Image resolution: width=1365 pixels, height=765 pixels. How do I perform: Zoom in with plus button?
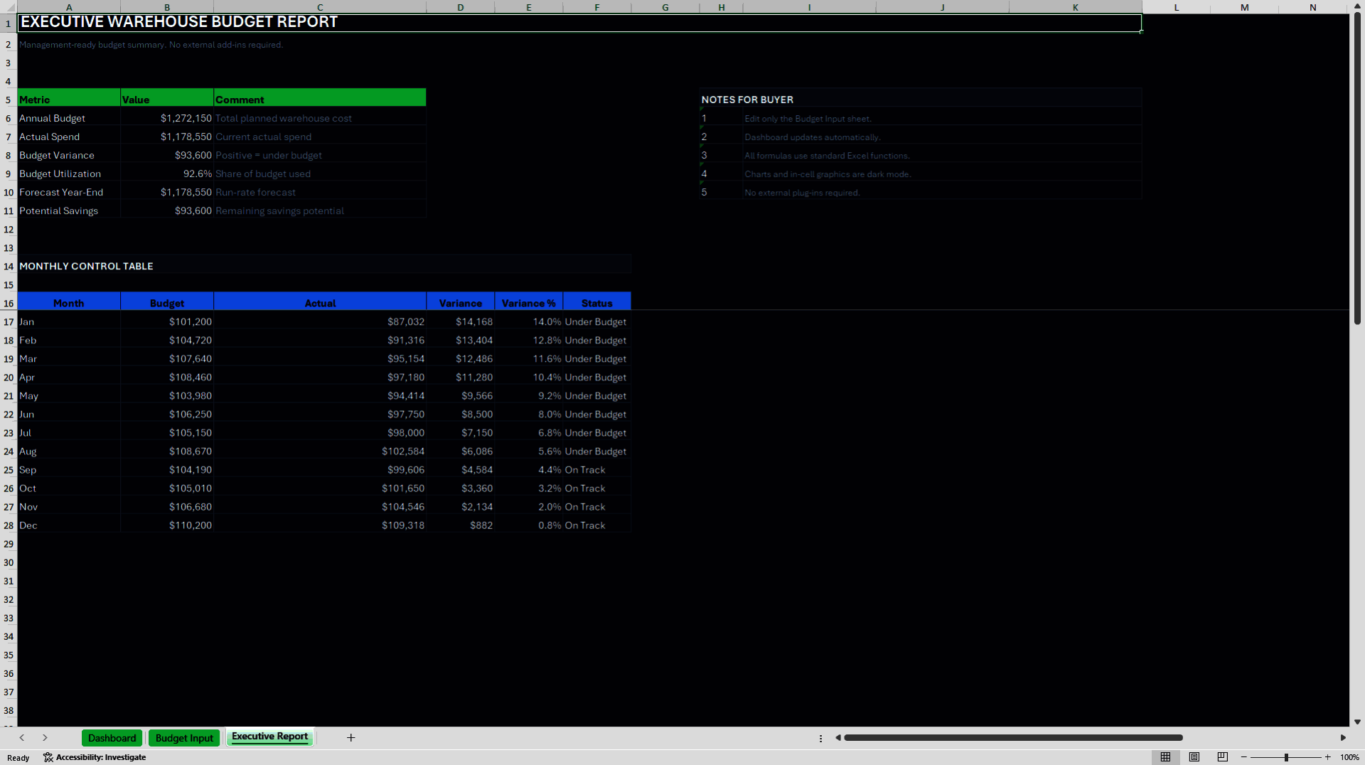click(x=1327, y=757)
